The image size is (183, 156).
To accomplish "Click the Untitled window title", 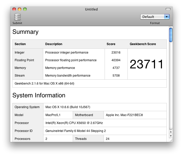I will pos(91,9).
